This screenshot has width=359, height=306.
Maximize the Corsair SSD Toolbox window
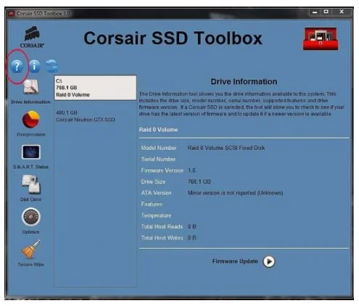click(x=326, y=12)
